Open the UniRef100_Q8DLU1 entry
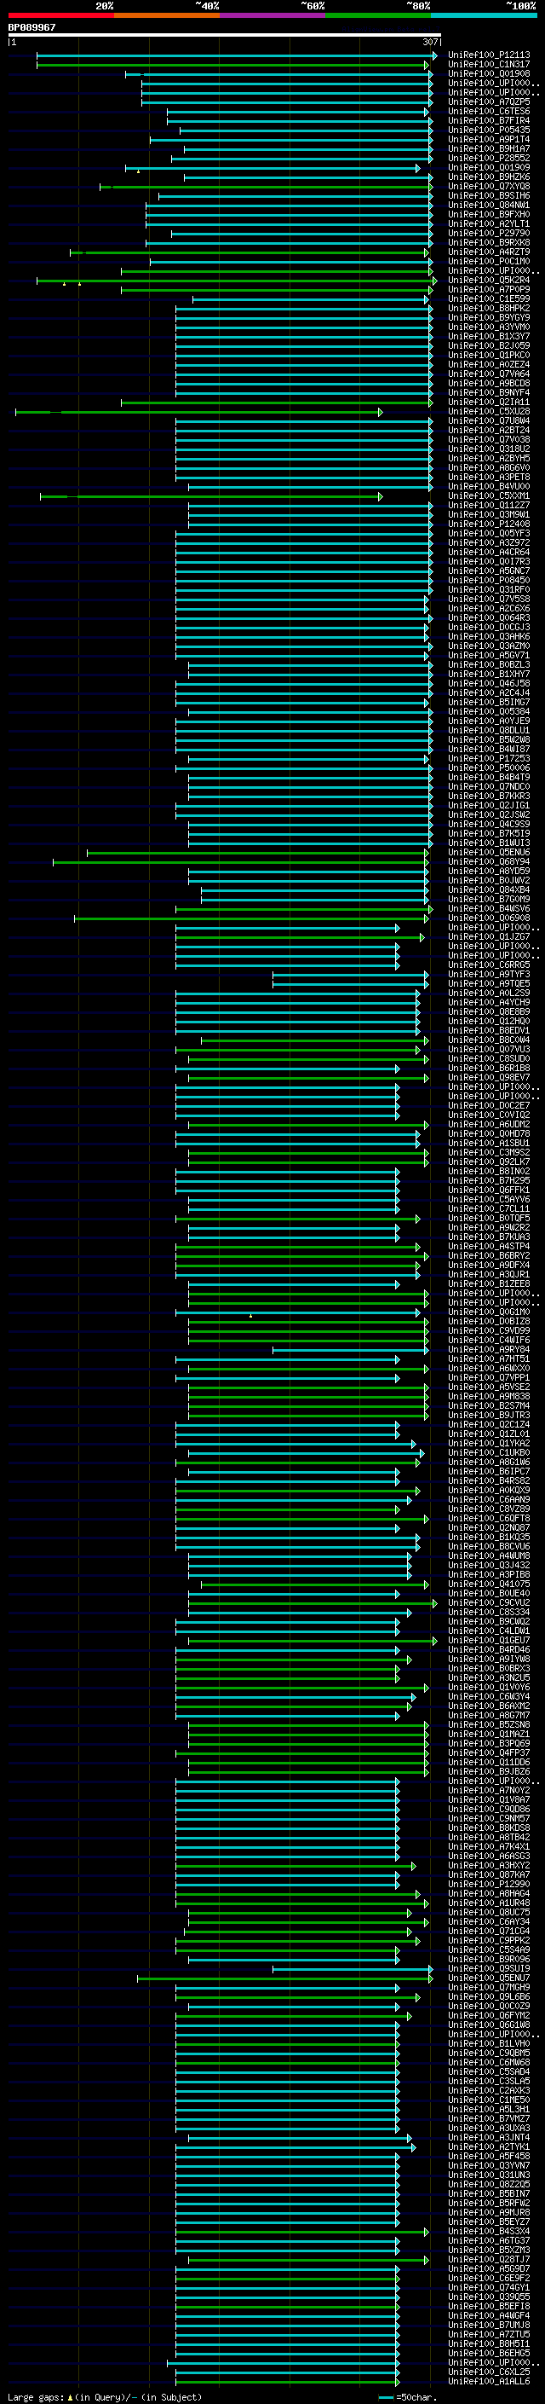The image size is (545, 2404). pos(489,731)
